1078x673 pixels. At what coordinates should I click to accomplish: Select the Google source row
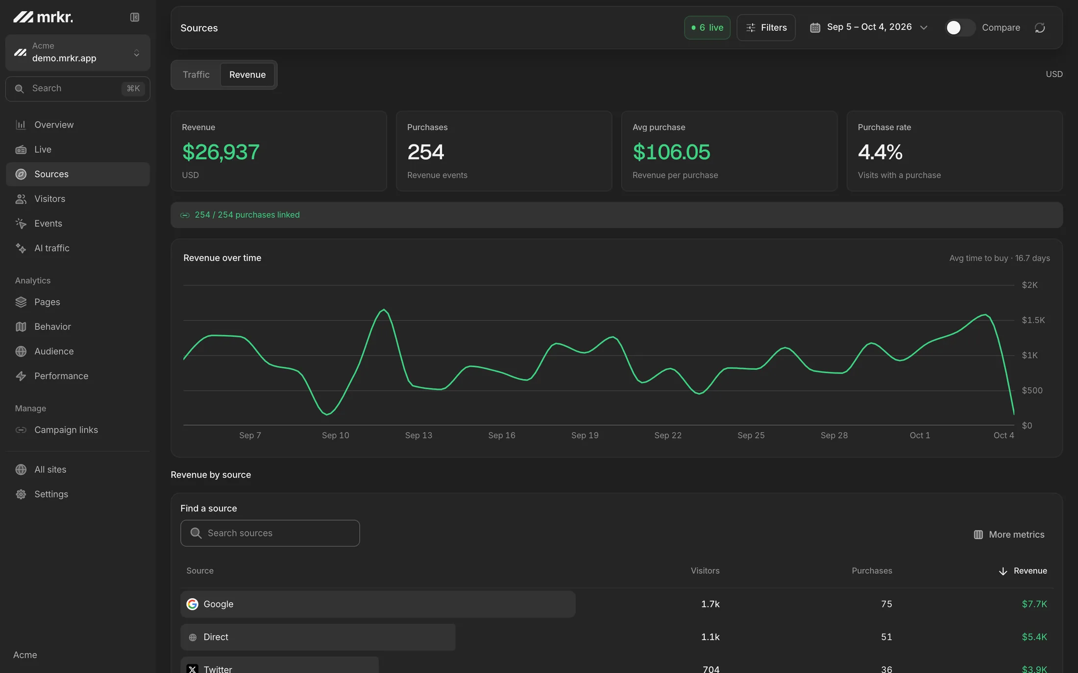tap(616, 604)
